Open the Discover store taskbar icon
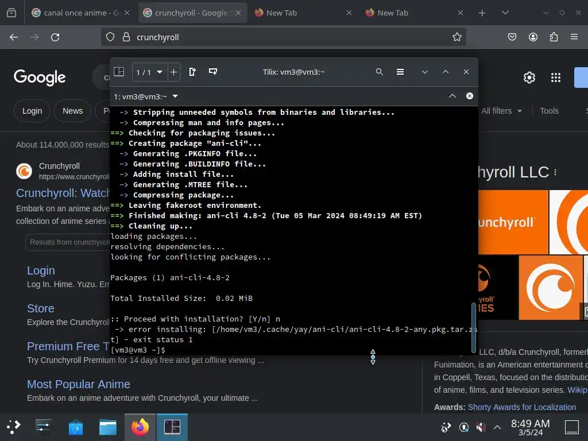Image resolution: width=588 pixels, height=441 pixels. pyautogui.click(x=76, y=427)
